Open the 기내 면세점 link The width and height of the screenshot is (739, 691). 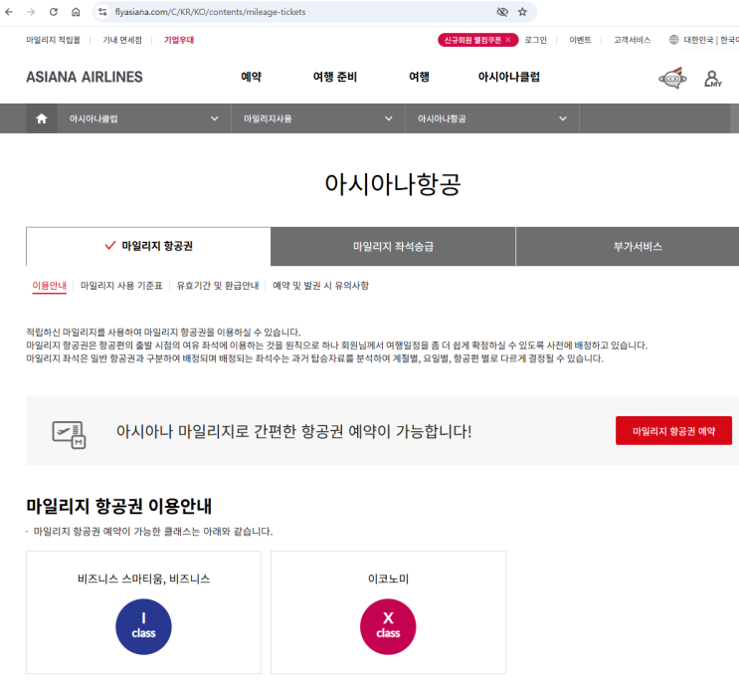point(122,40)
